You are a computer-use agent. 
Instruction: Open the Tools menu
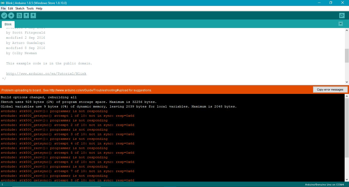pos(30,8)
